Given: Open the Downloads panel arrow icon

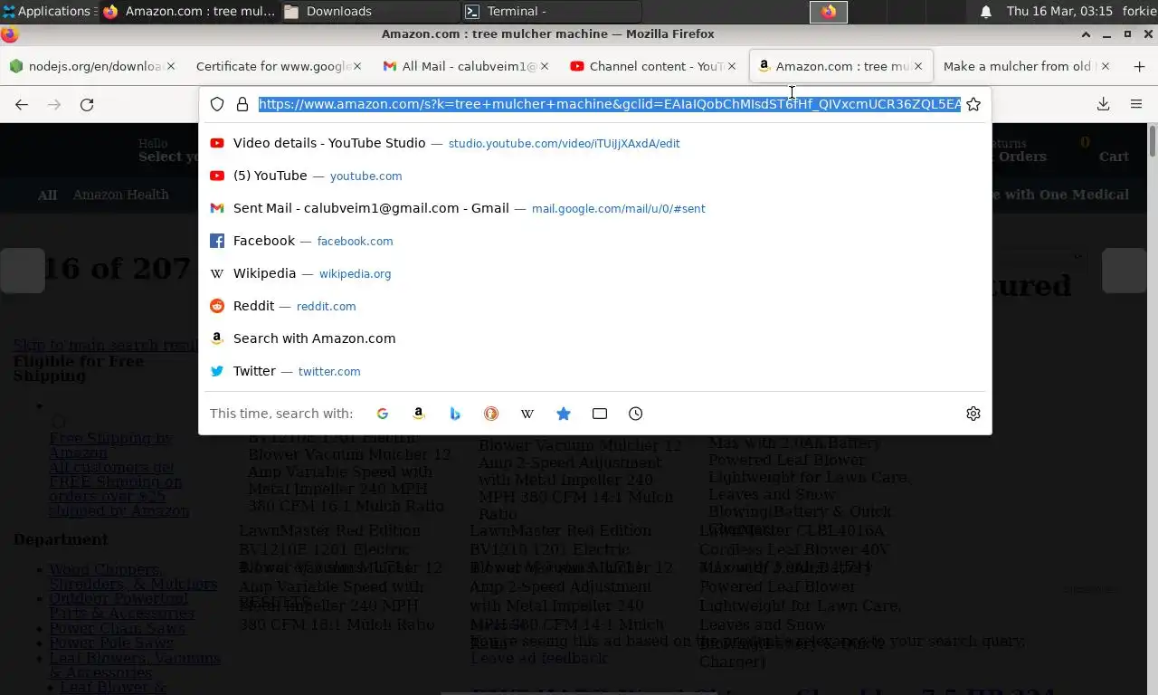Looking at the screenshot, I should coord(1104,104).
